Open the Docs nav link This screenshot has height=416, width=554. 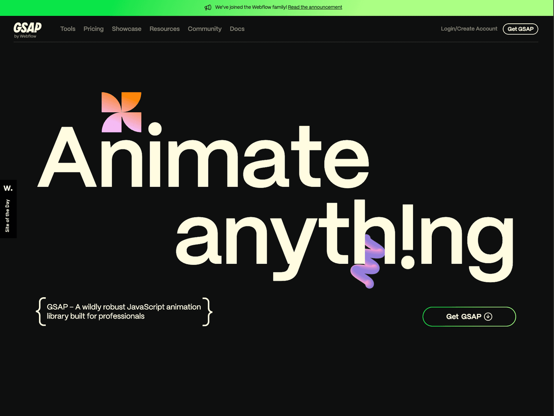237,29
